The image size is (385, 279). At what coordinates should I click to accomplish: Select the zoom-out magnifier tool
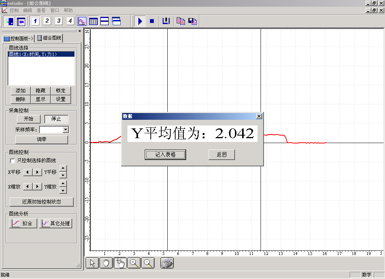pos(149,263)
